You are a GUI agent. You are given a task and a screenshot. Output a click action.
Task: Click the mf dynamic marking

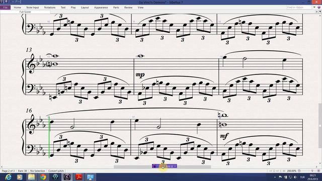click(x=224, y=136)
